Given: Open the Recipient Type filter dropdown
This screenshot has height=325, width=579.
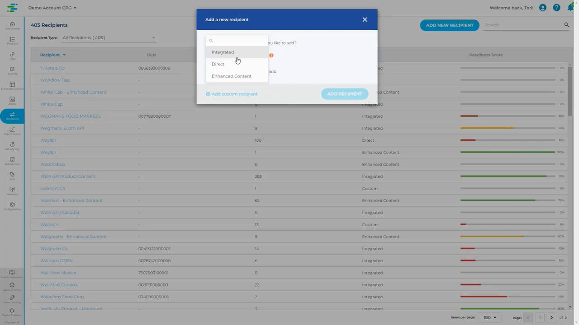Looking at the screenshot, I should pos(109,38).
